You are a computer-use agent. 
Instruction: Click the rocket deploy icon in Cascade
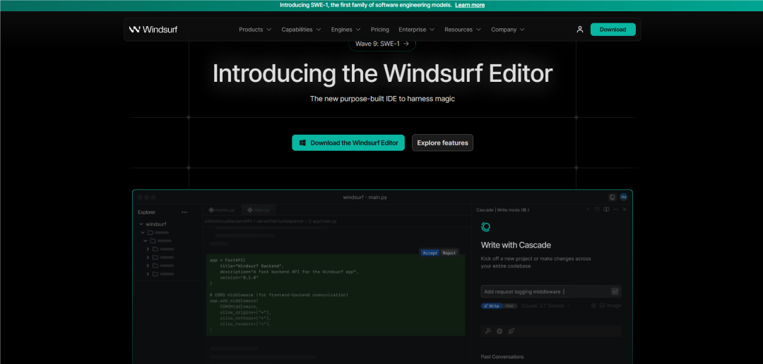511,331
